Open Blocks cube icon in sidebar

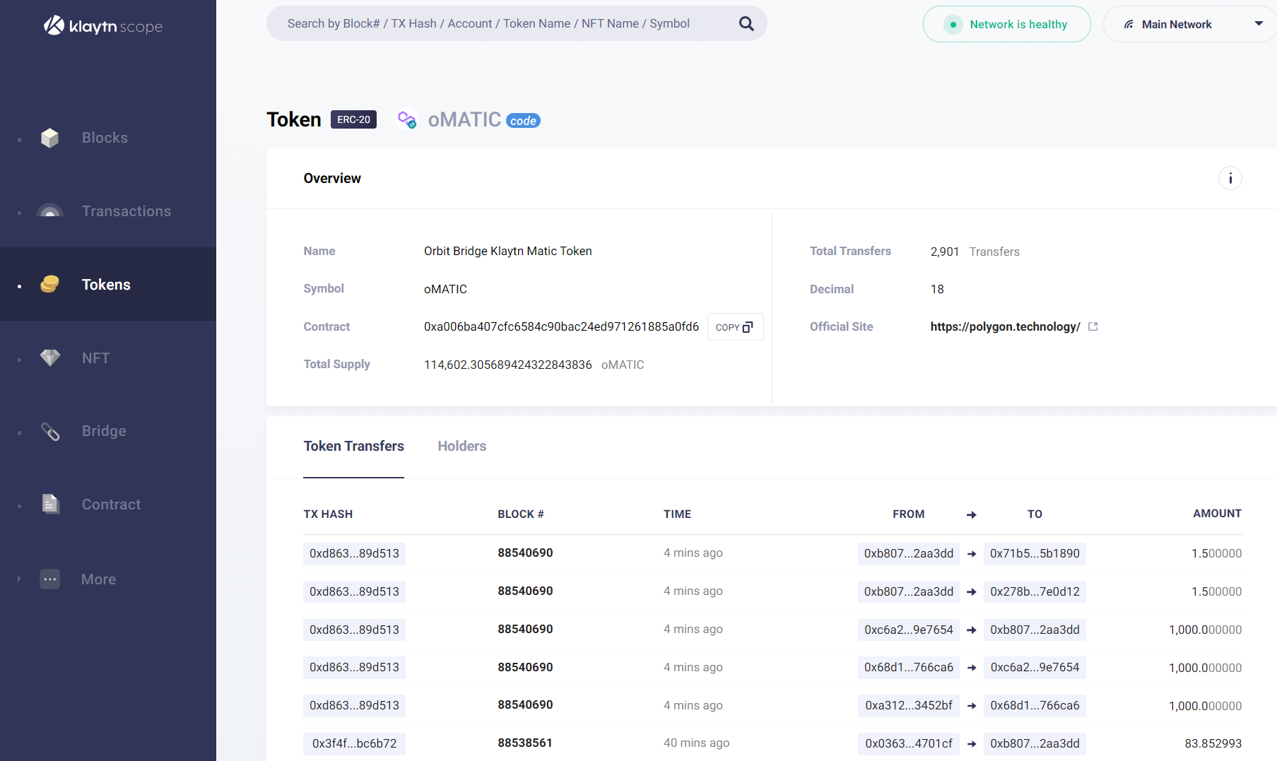(x=49, y=138)
